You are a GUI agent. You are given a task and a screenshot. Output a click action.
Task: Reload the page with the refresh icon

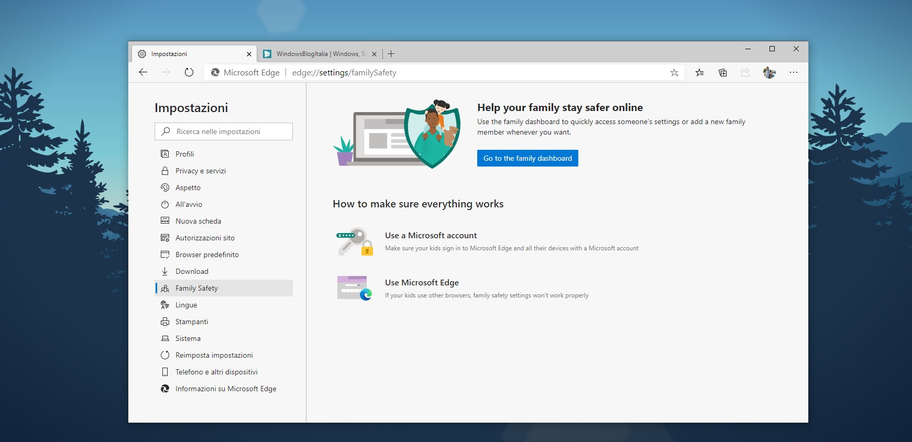(x=189, y=72)
